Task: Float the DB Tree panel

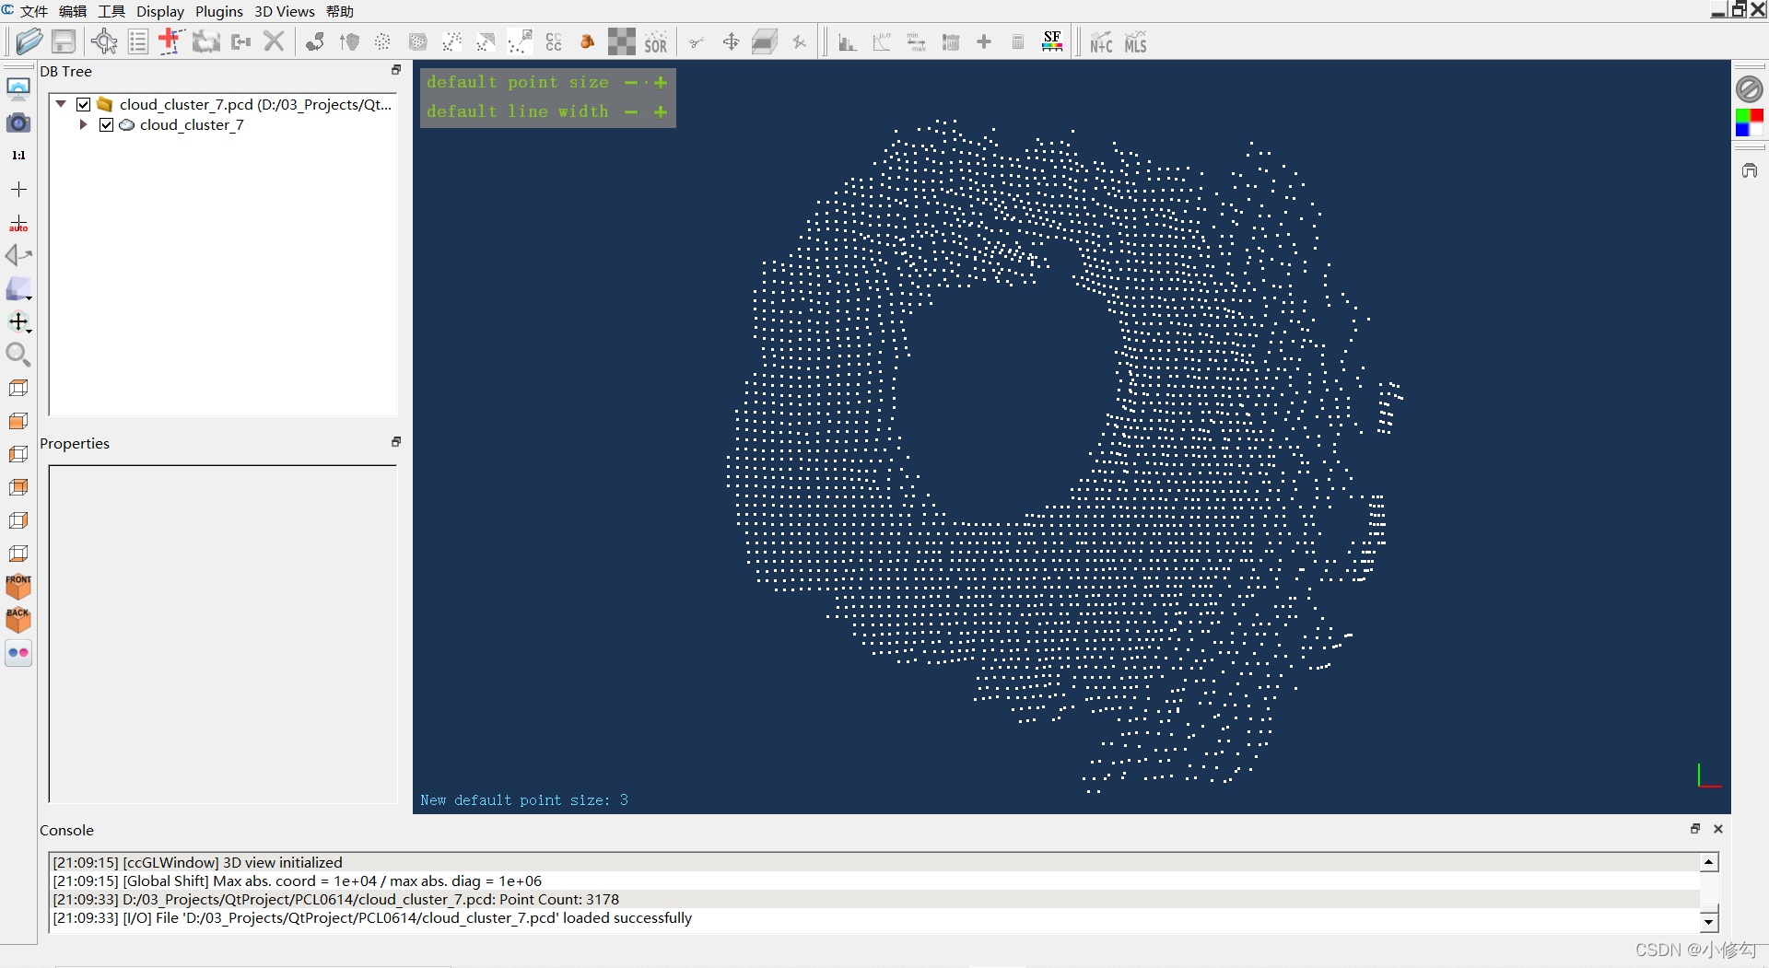Action: click(396, 70)
